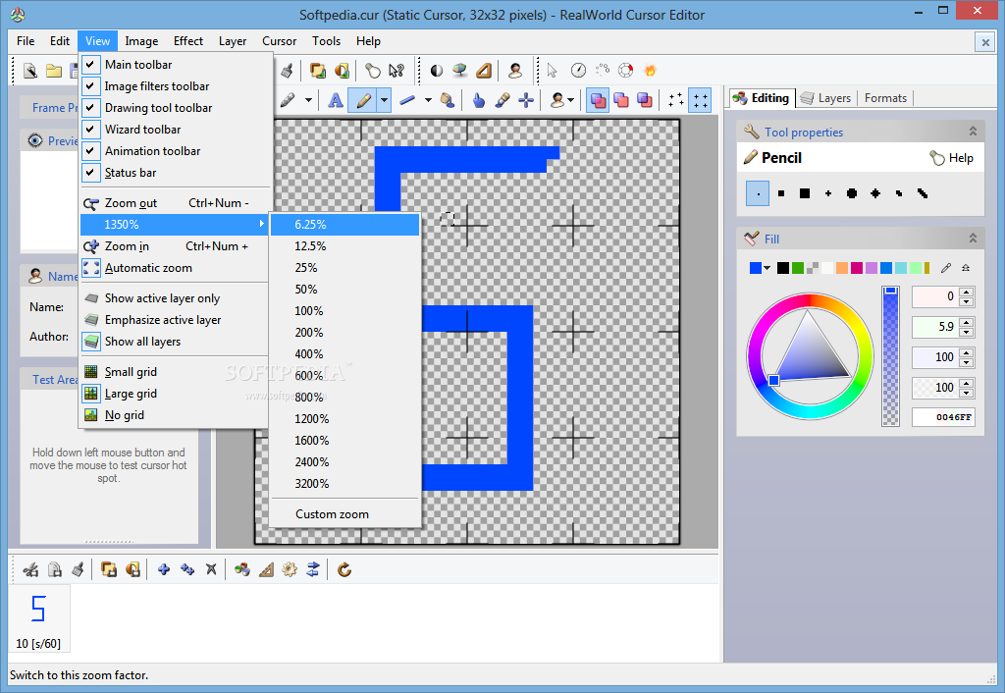
Task: Choose Automatic zoom in View menu
Action: point(175,268)
